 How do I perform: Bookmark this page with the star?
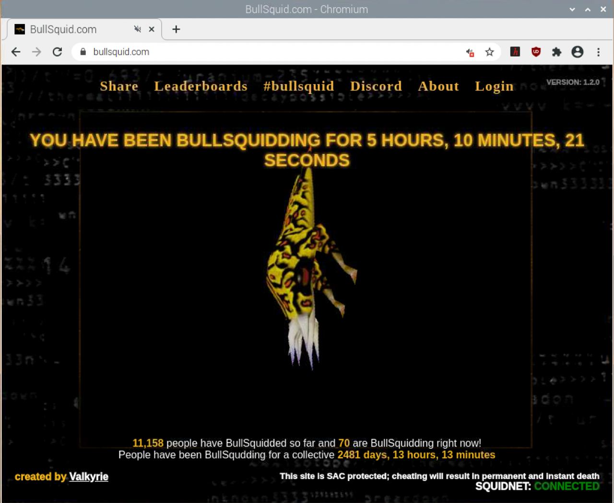coord(489,52)
